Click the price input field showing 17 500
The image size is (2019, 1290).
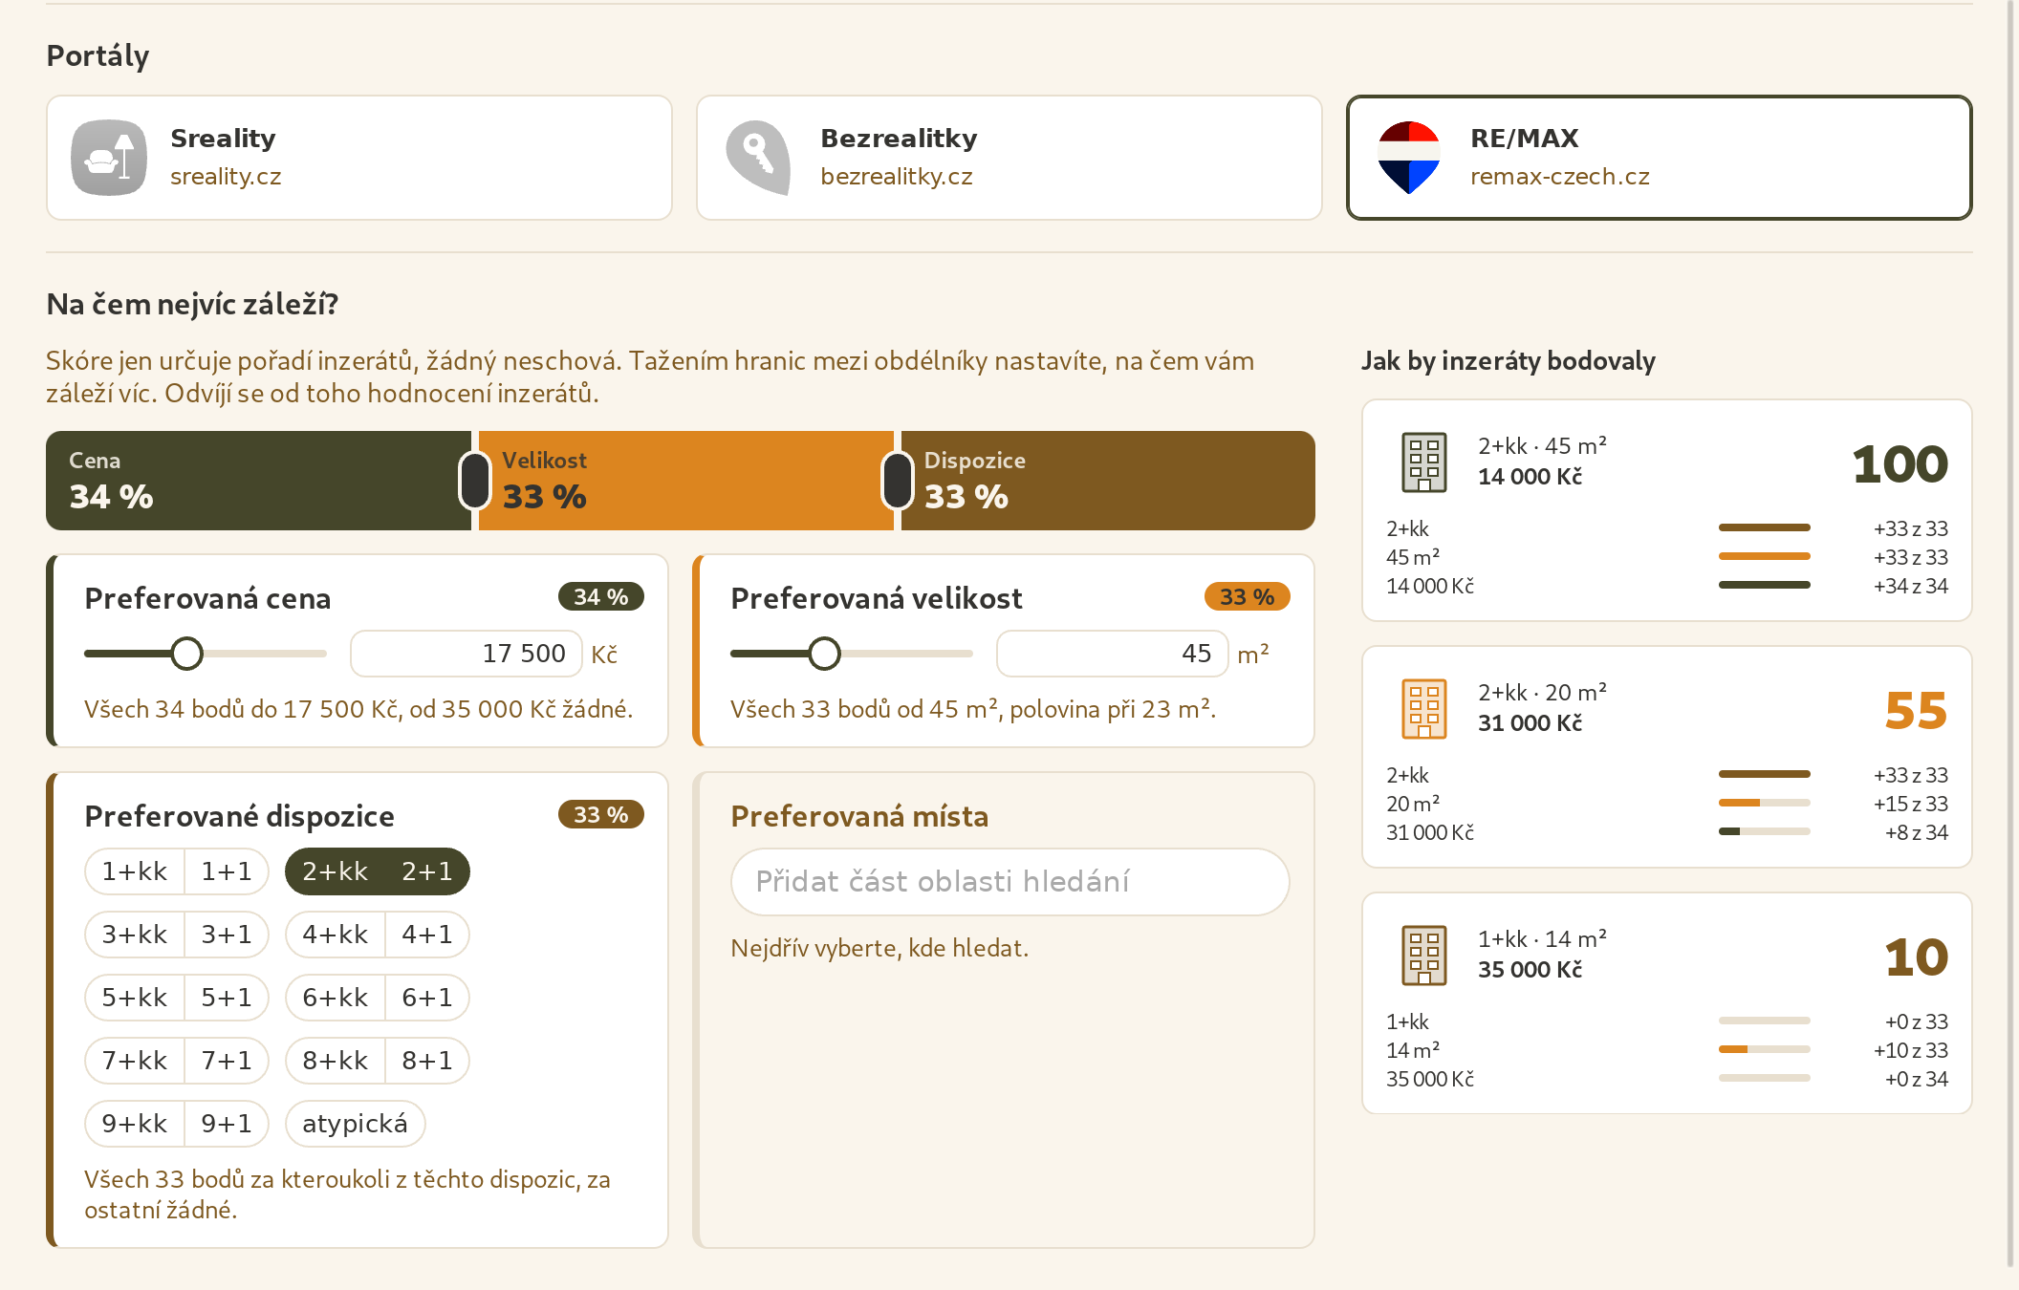pos(467,654)
